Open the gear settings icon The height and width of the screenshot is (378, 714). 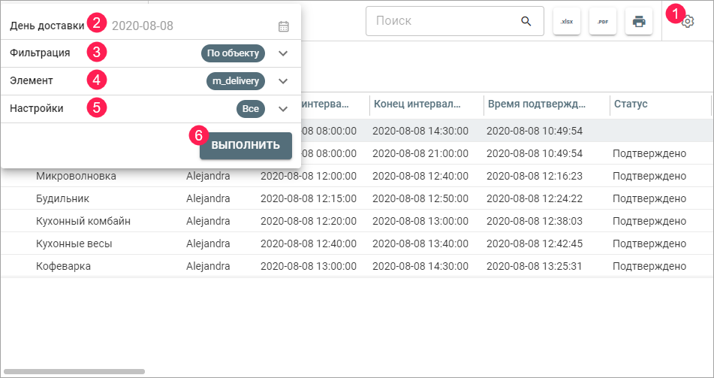tap(688, 23)
